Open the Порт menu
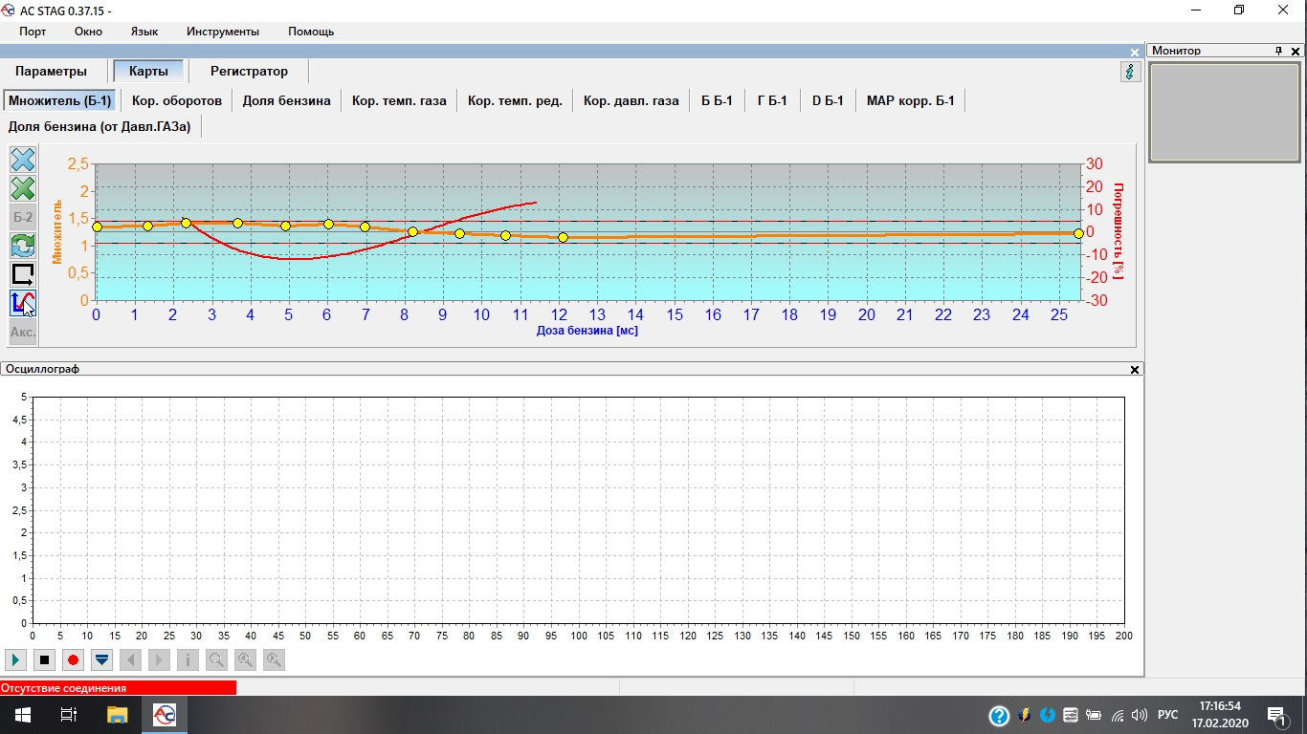Viewport: 1307px width, 734px height. pyautogui.click(x=33, y=32)
